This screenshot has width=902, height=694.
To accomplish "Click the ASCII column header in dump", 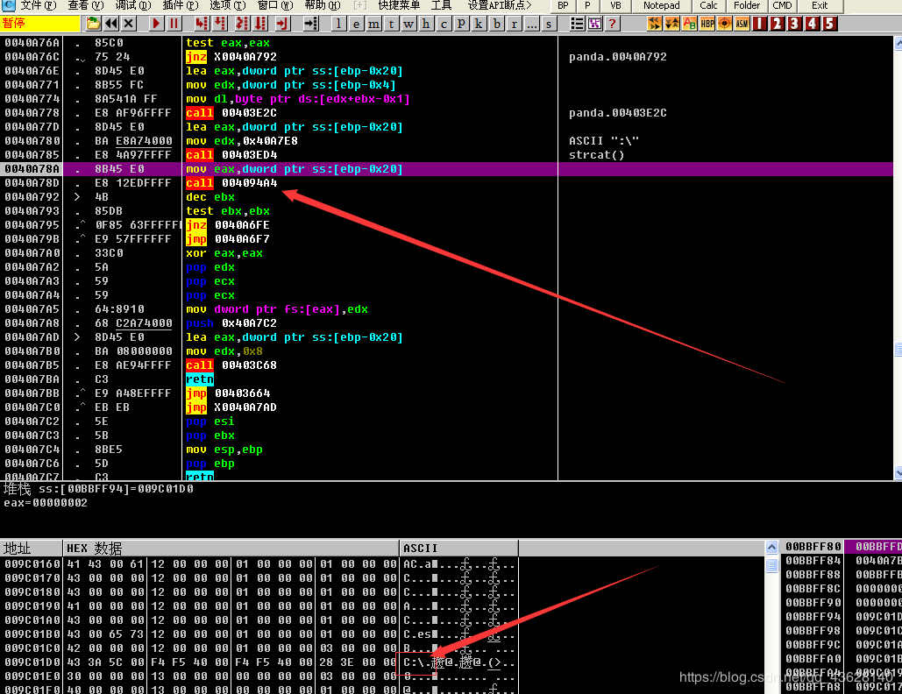I will pos(459,548).
